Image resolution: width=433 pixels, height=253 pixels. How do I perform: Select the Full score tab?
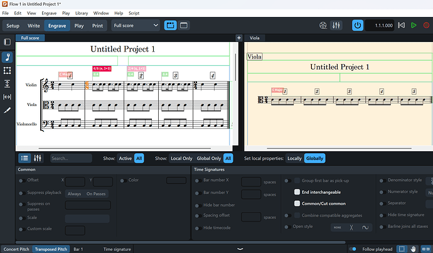30,38
